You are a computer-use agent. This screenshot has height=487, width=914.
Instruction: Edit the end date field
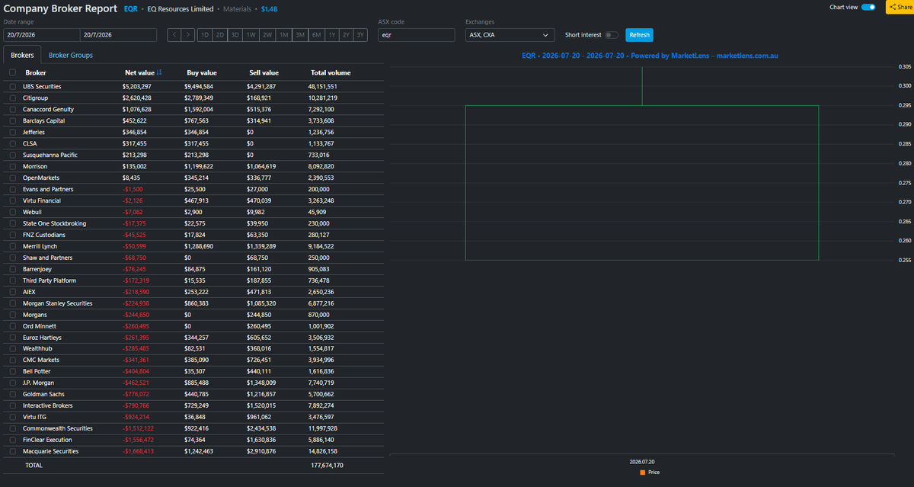pos(118,35)
